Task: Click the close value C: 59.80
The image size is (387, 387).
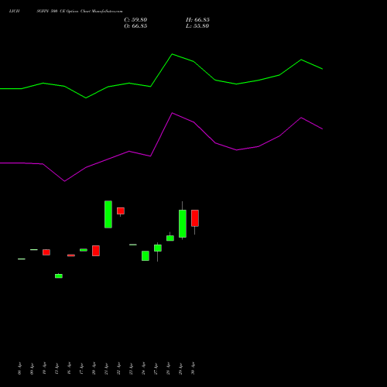Action: click(135, 20)
